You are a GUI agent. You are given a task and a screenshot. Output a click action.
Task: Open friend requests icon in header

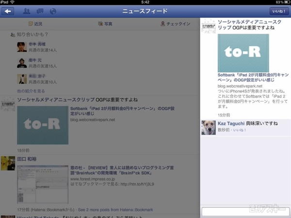click(27, 12)
